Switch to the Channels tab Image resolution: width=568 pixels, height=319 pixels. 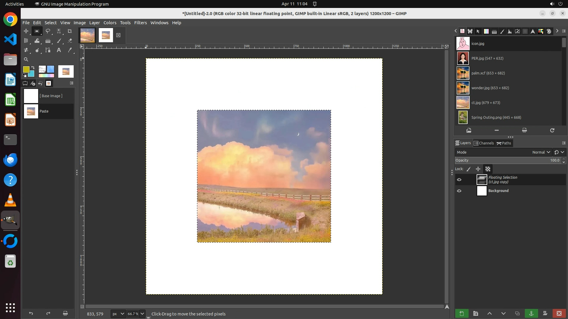point(484,143)
